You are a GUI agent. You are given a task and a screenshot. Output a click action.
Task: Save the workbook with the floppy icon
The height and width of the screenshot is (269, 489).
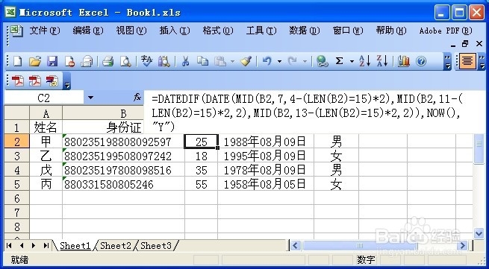52,61
